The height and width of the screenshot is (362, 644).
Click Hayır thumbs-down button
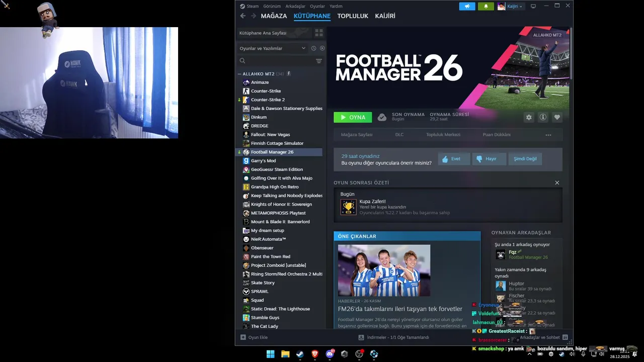coord(489,159)
